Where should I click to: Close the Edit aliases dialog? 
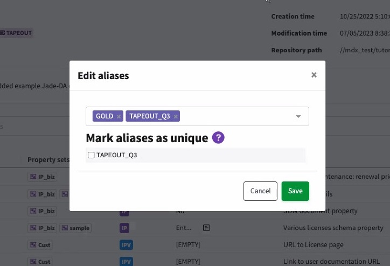click(x=314, y=75)
